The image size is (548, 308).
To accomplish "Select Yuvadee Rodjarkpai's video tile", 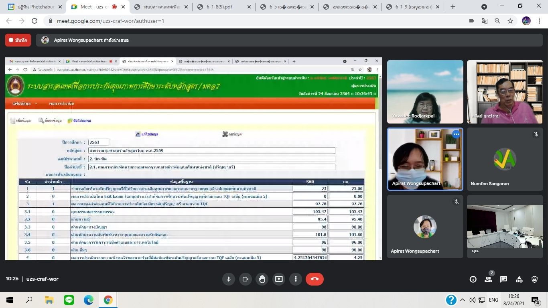I will pyautogui.click(x=425, y=92).
